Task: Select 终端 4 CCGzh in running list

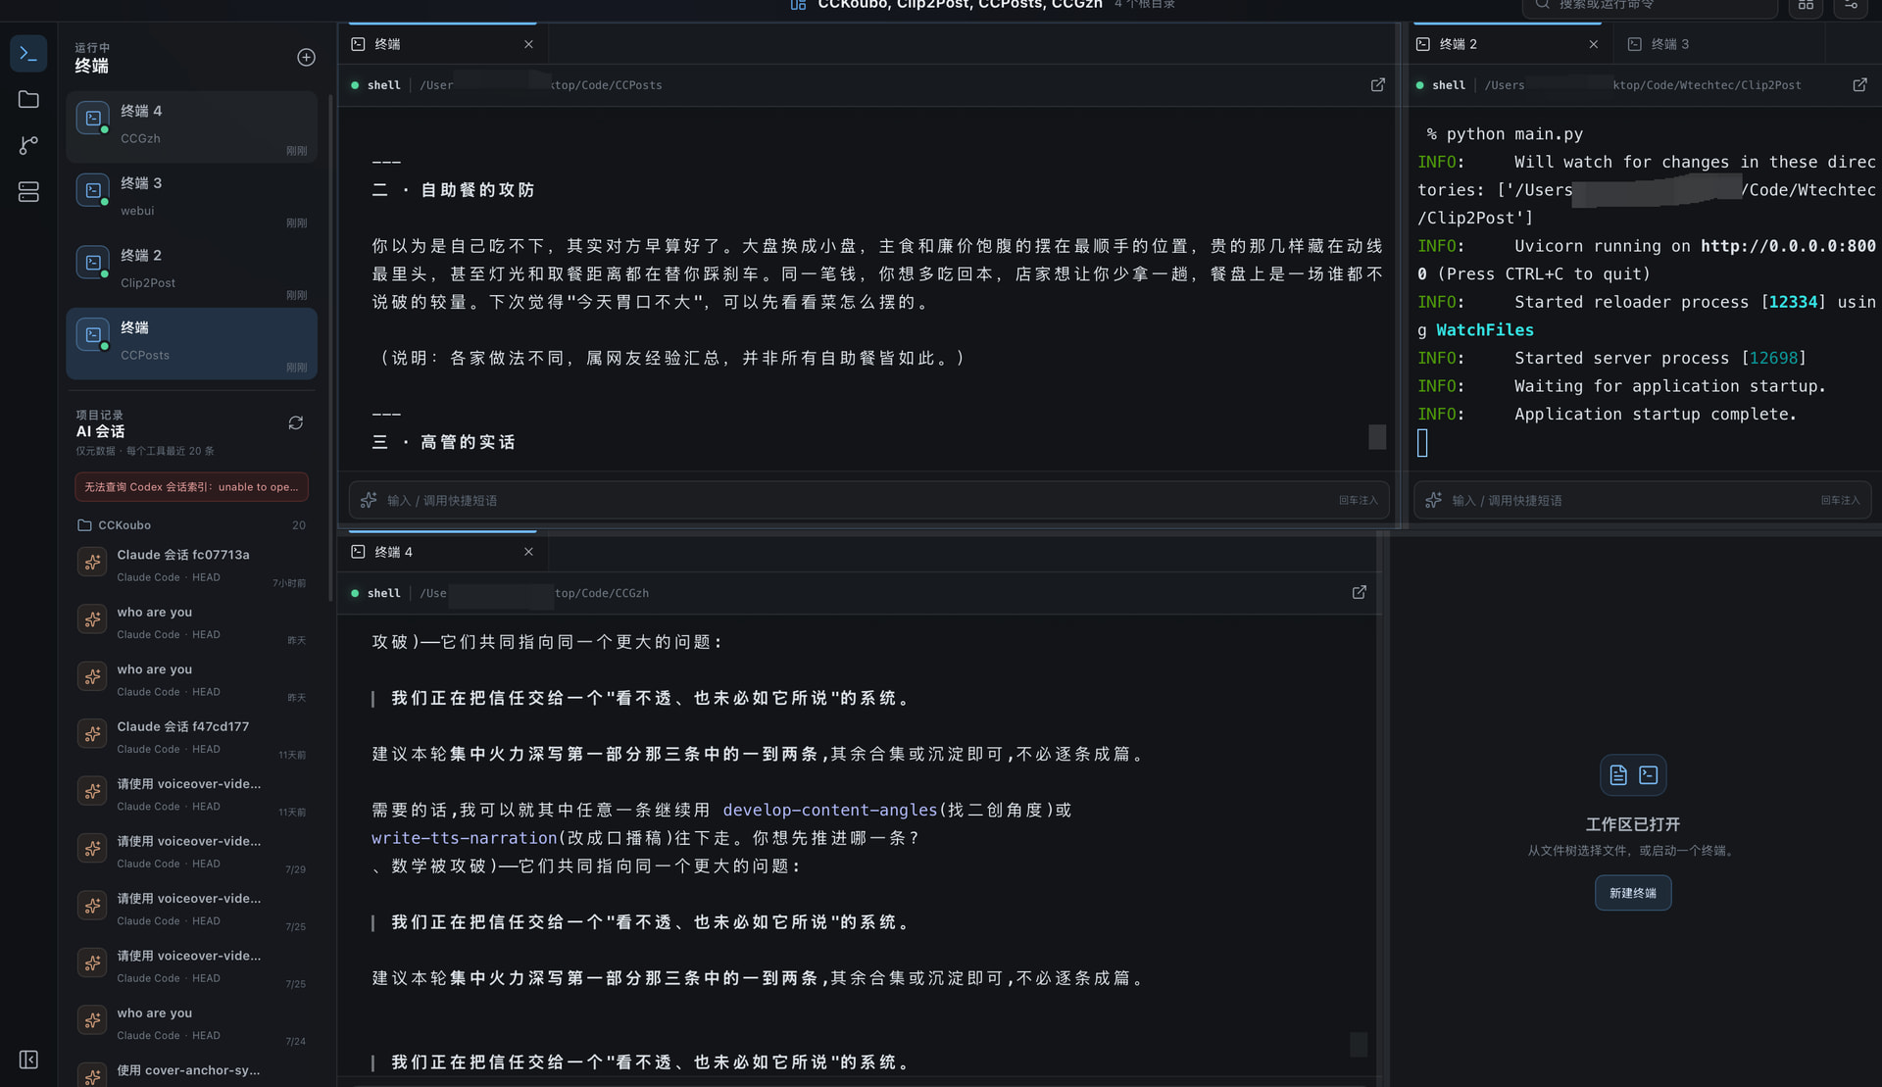Action: [x=191, y=126]
